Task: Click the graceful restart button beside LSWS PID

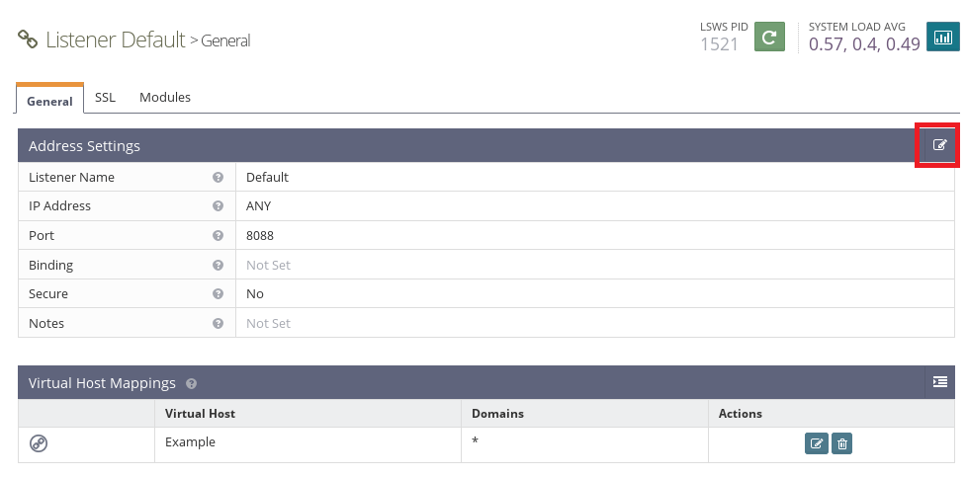Action: [769, 38]
